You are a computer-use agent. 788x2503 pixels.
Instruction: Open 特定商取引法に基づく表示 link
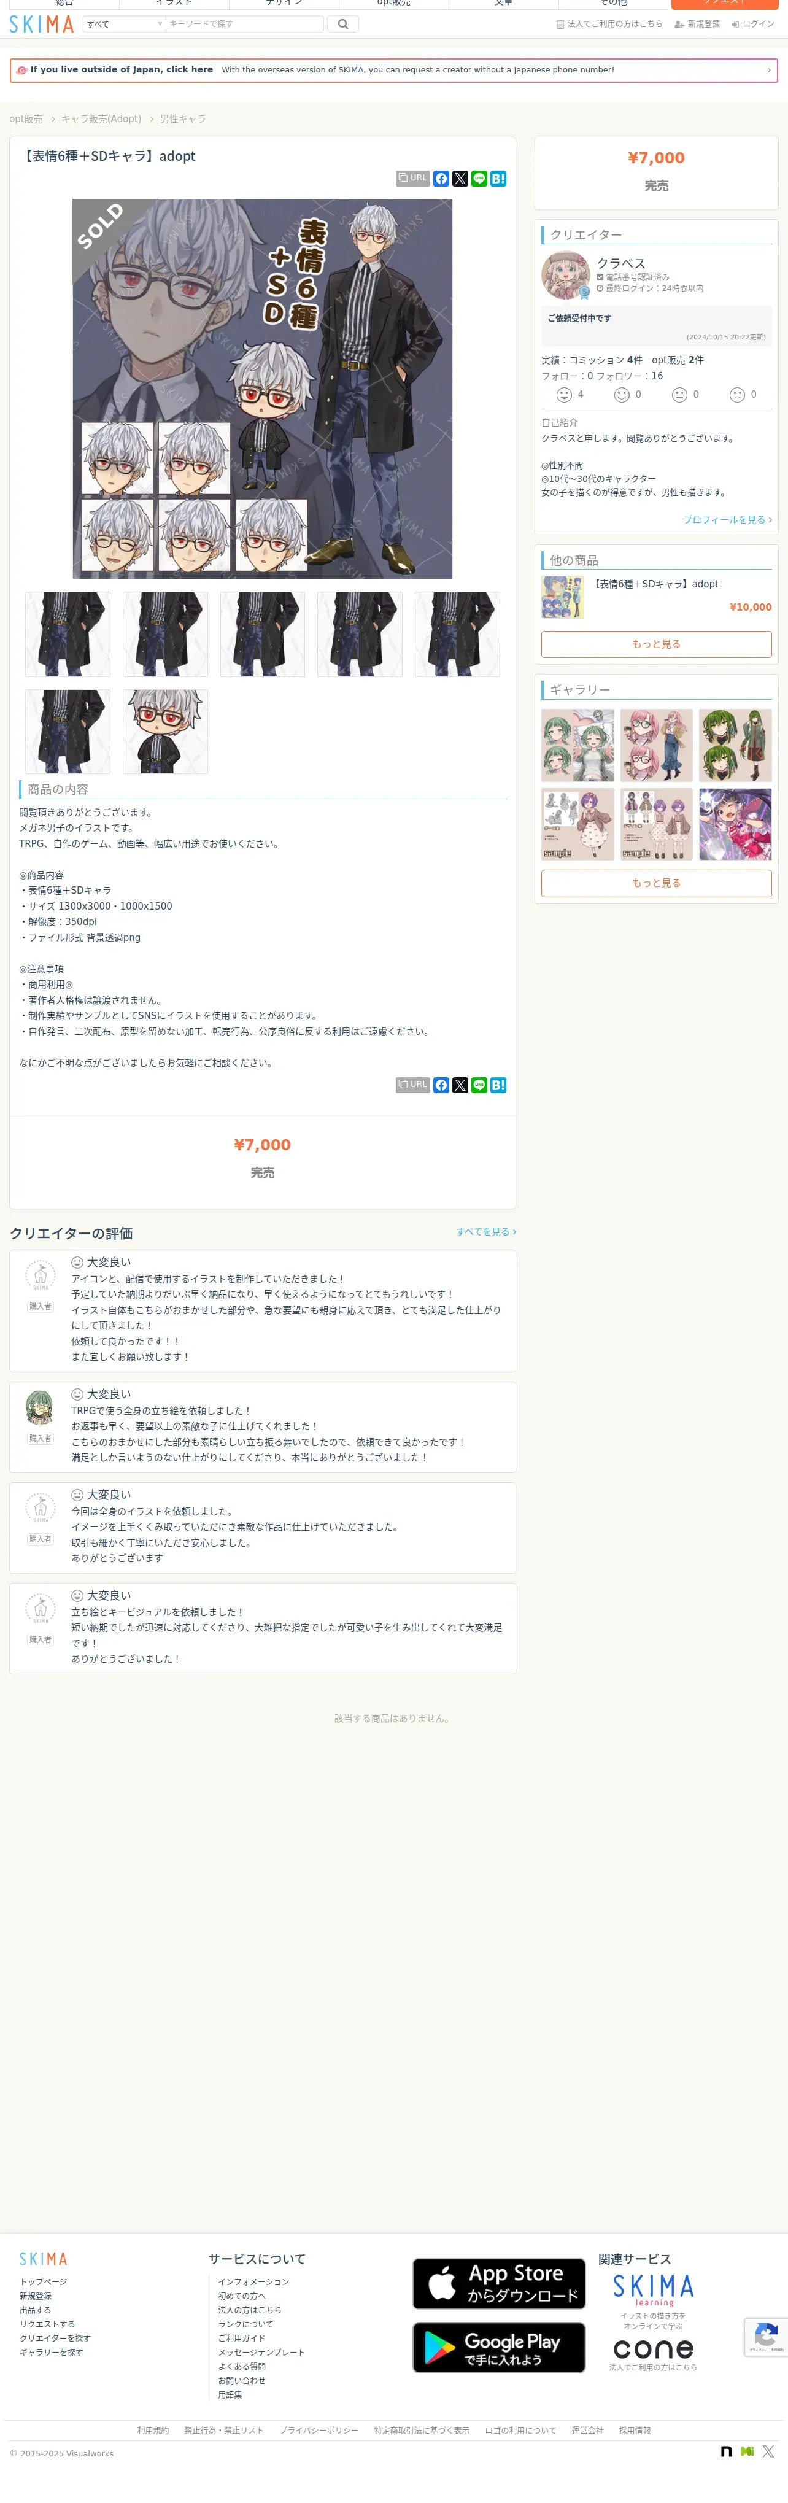point(422,2431)
